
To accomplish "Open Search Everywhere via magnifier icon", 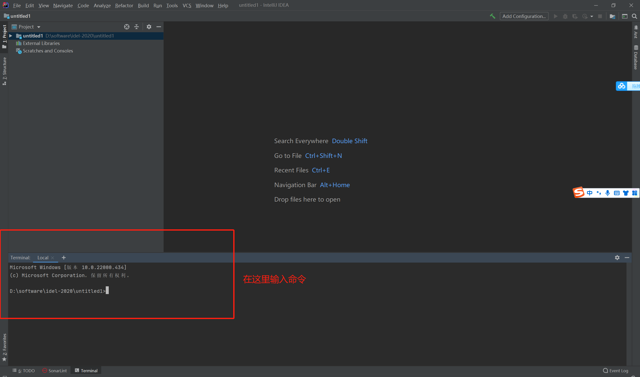I will click(634, 16).
